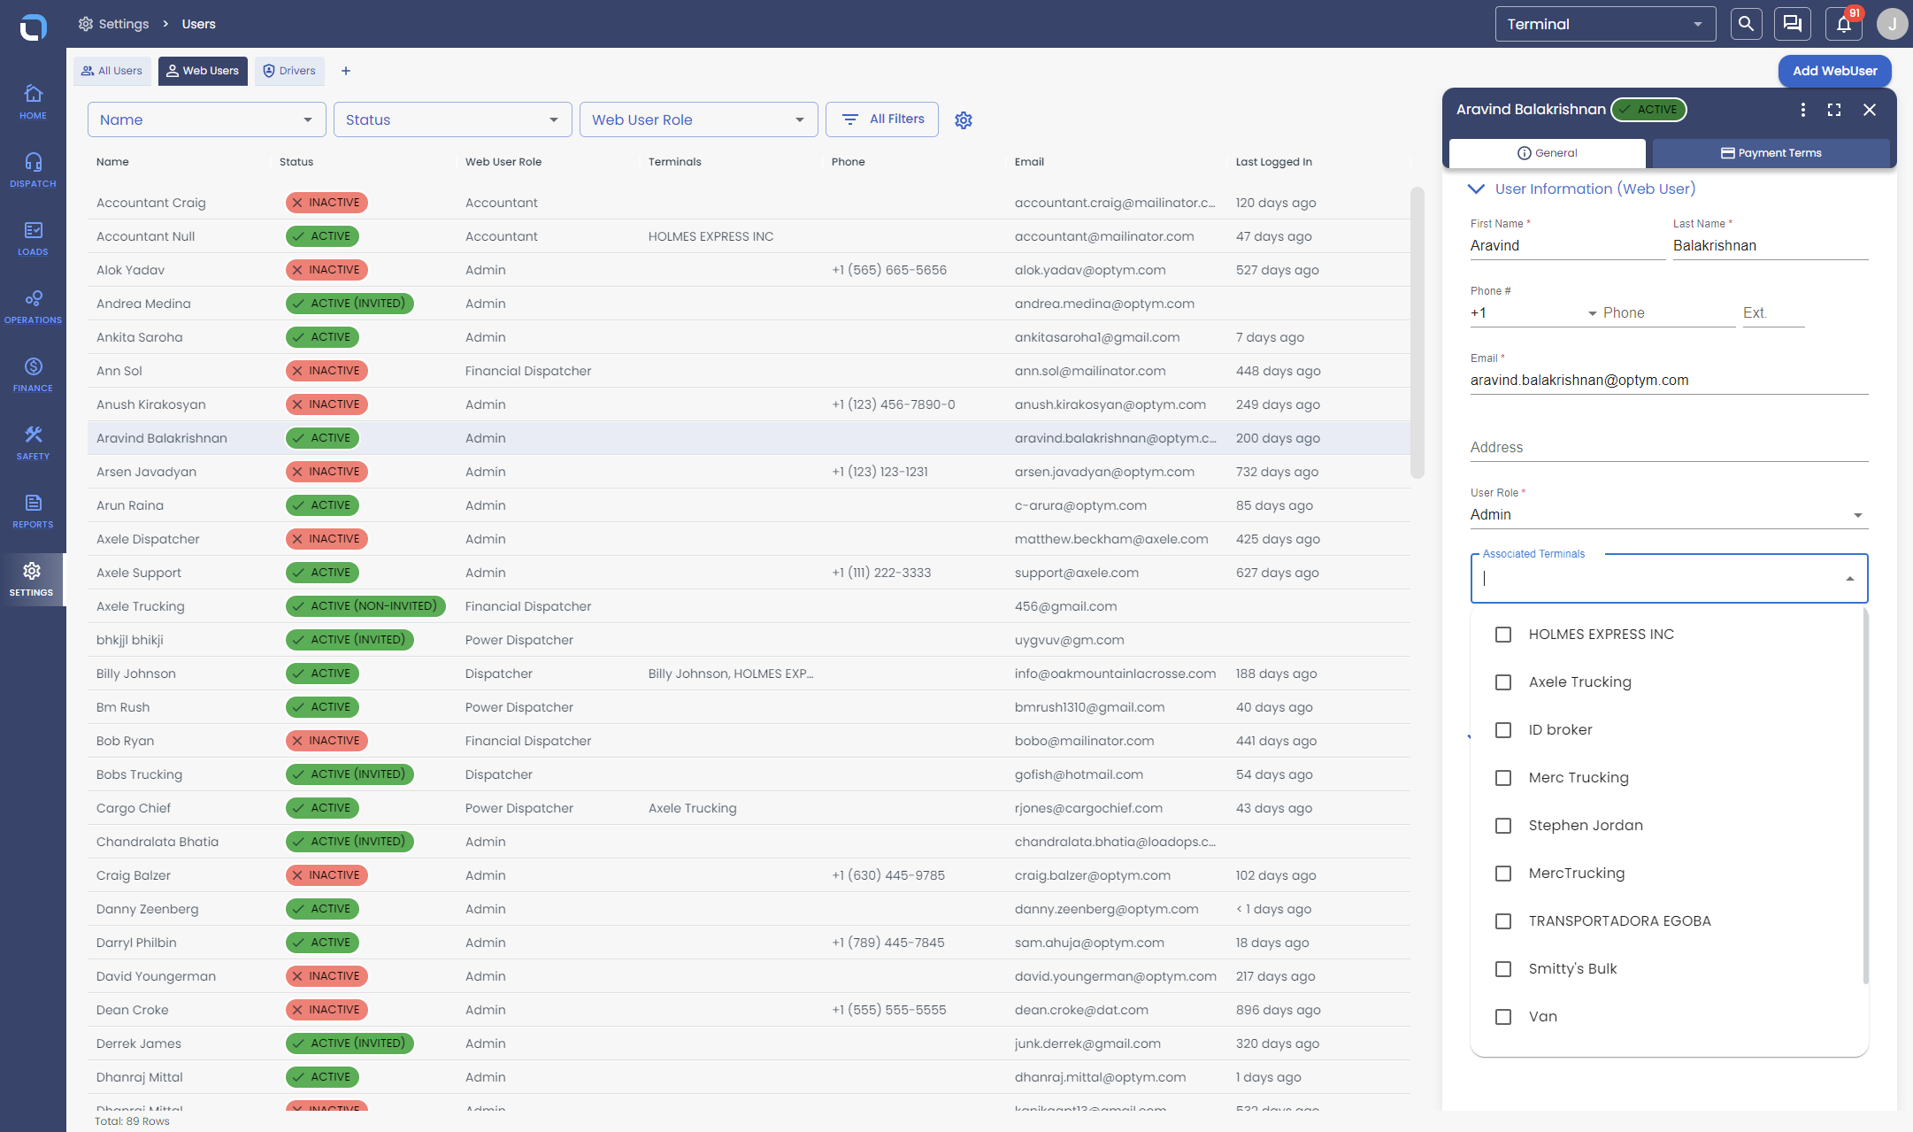The width and height of the screenshot is (1913, 1132).
Task: Click the Settings breadcrumb link
Action: click(x=114, y=24)
